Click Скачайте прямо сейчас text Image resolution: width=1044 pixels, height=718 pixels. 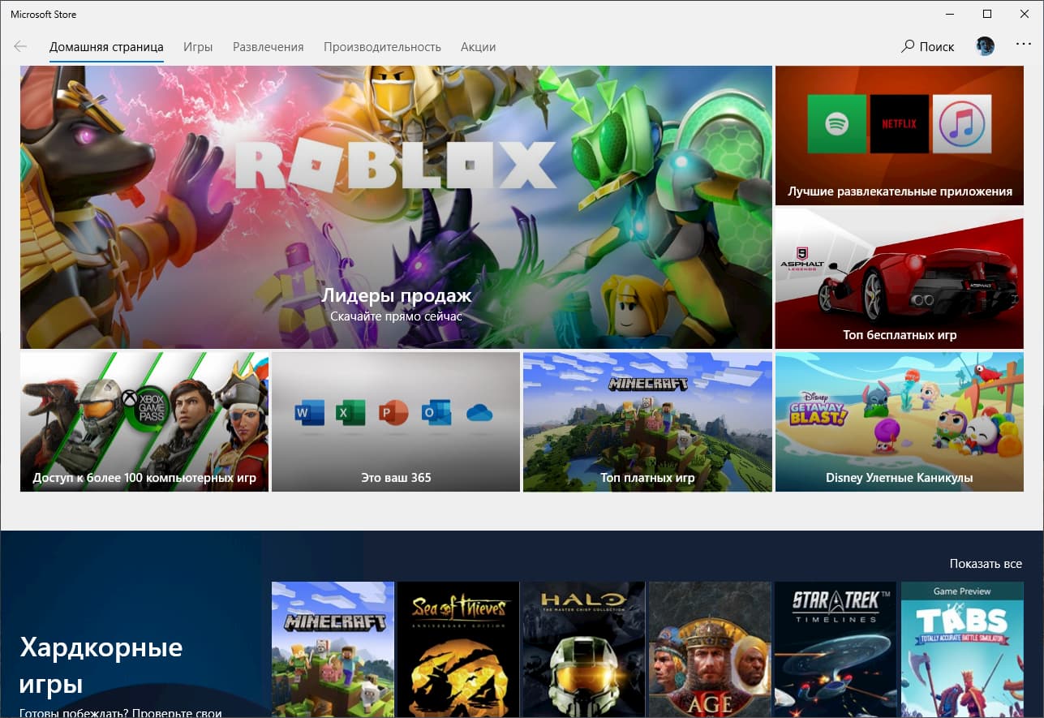point(396,316)
